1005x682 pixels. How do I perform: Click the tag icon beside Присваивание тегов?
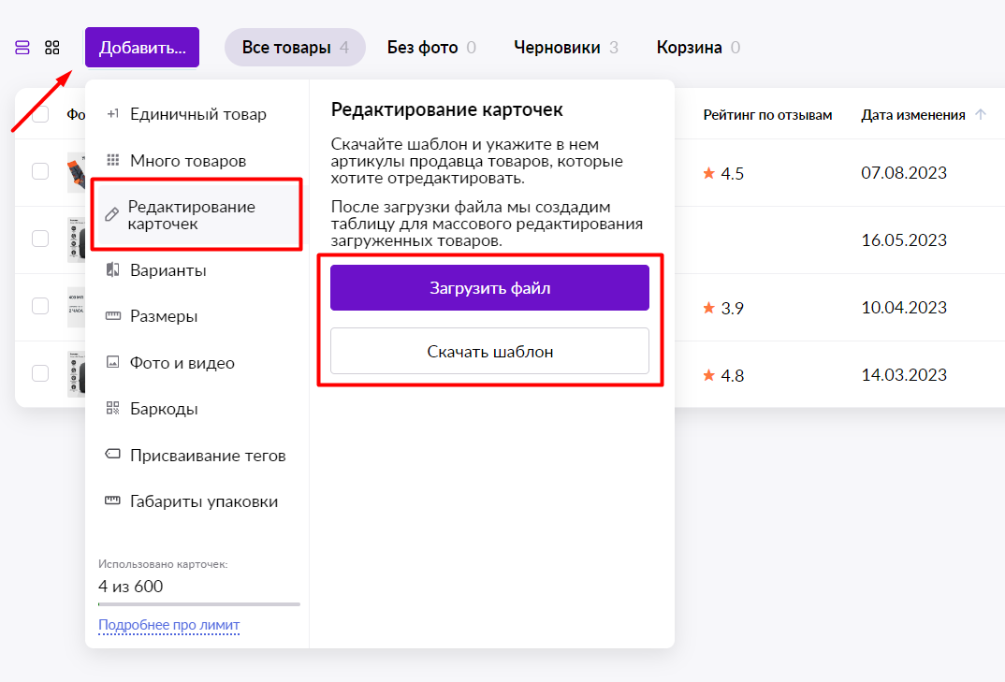(113, 455)
